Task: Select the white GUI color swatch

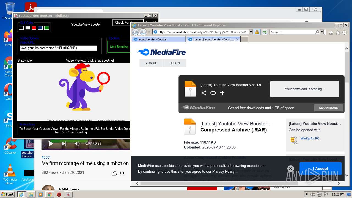Action: click(28, 28)
